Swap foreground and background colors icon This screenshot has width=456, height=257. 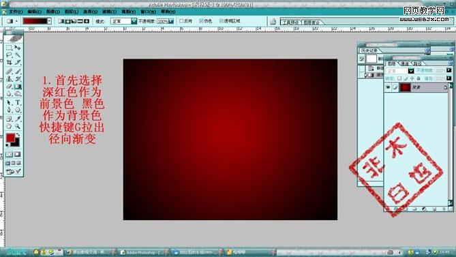pyautogui.click(x=18, y=135)
